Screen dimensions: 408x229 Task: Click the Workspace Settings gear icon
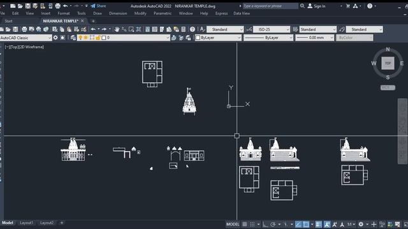pos(55,38)
